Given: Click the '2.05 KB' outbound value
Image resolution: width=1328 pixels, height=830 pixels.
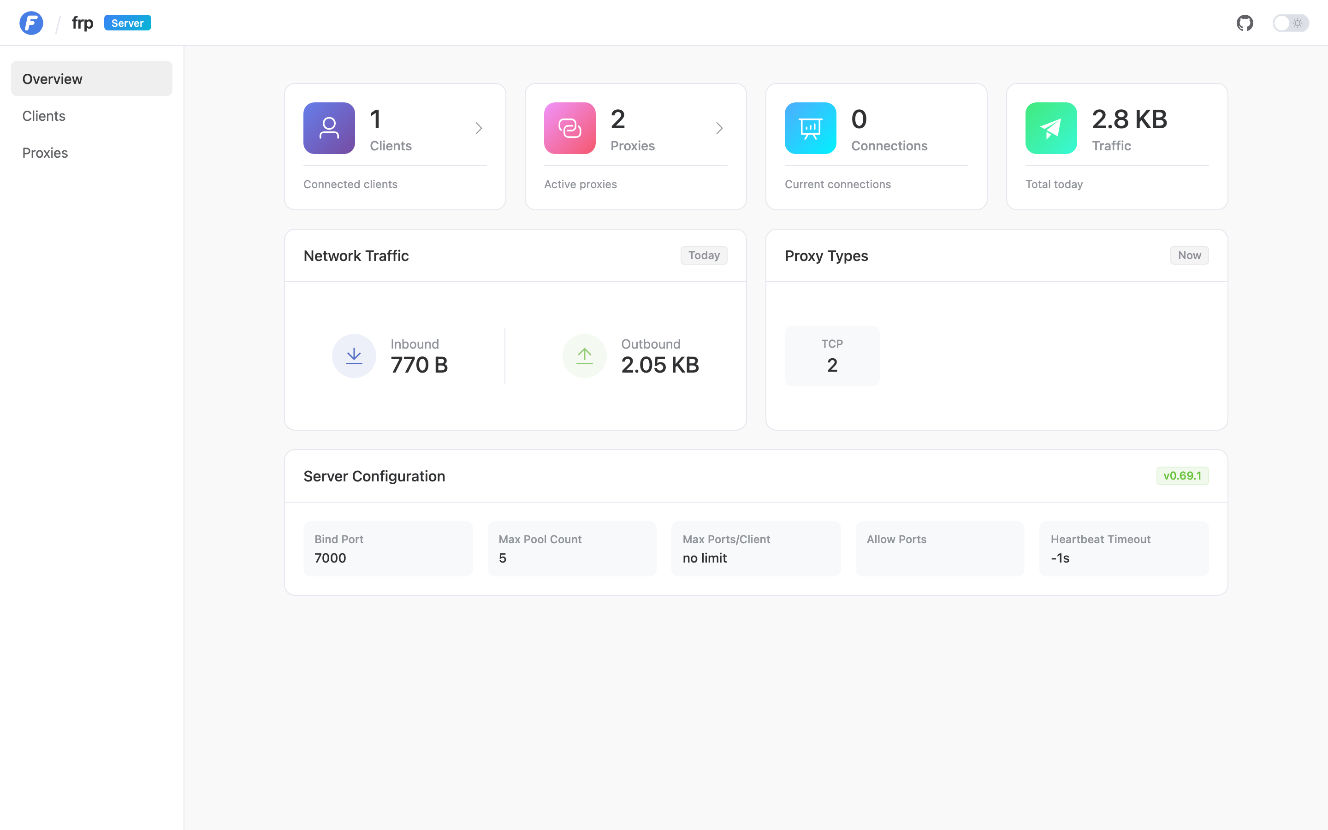Looking at the screenshot, I should pos(660,365).
